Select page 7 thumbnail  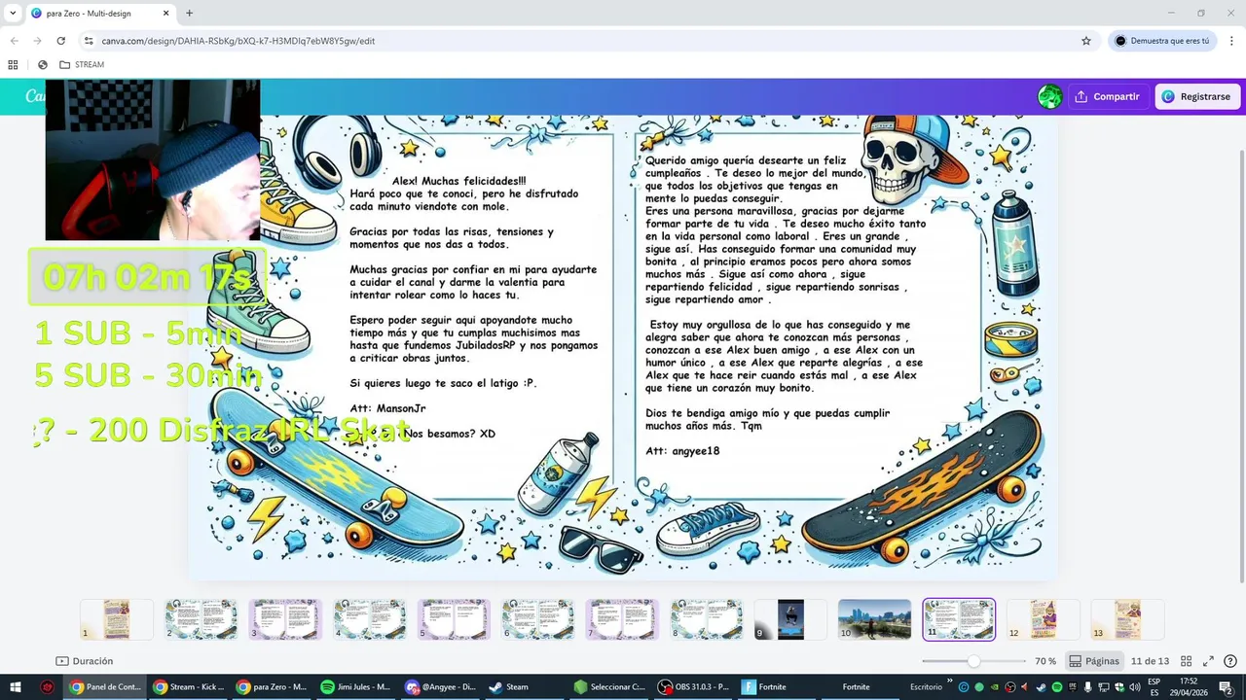tap(622, 619)
